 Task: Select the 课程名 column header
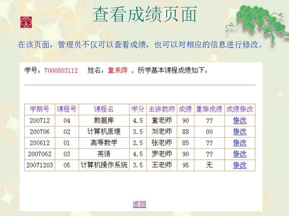[104, 109]
